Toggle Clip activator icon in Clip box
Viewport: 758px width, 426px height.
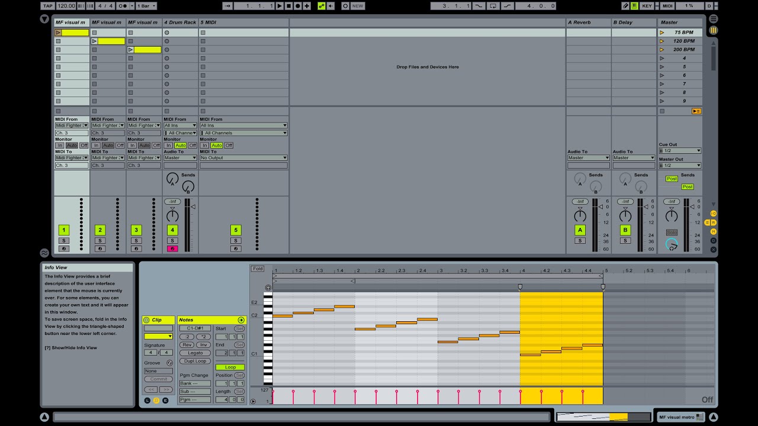point(147,320)
